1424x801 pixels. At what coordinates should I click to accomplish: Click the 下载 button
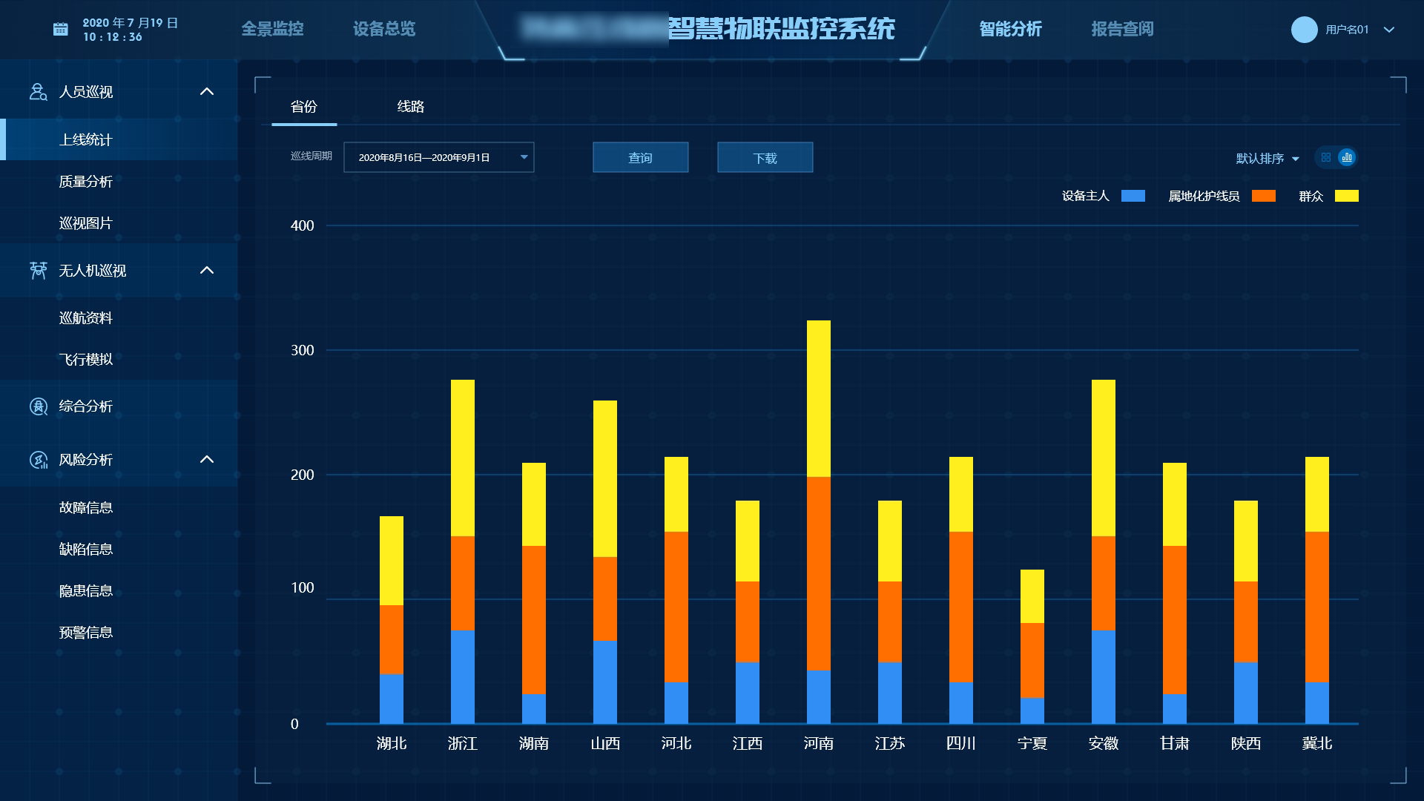(x=765, y=157)
